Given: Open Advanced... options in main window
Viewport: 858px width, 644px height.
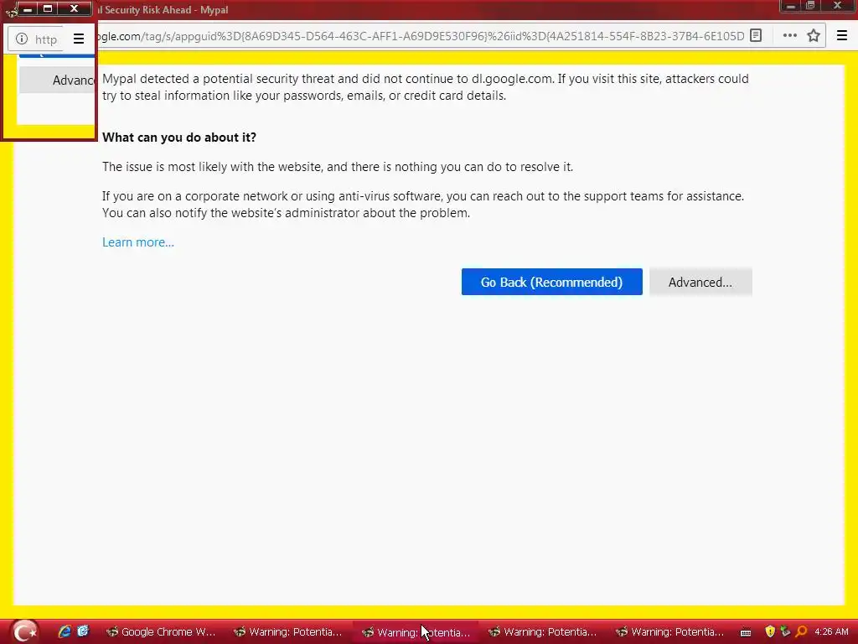Looking at the screenshot, I should tap(700, 282).
